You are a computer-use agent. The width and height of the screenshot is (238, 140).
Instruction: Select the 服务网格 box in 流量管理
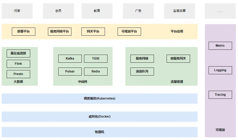pyautogui.click(x=142, y=59)
